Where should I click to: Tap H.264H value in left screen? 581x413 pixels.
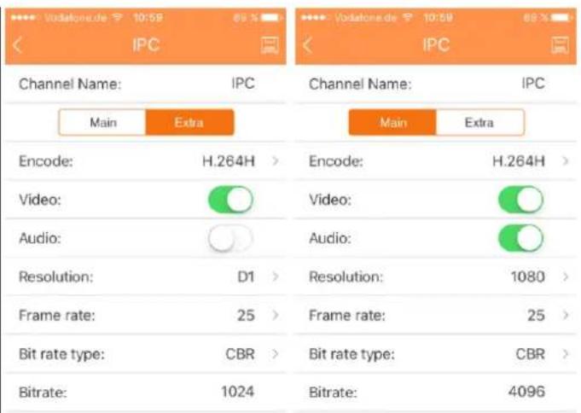click(229, 161)
